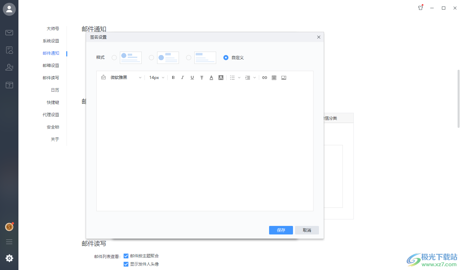Image resolution: width=461 pixels, height=270 pixels.
Task: Minimize the mail application window
Action: coord(432,8)
